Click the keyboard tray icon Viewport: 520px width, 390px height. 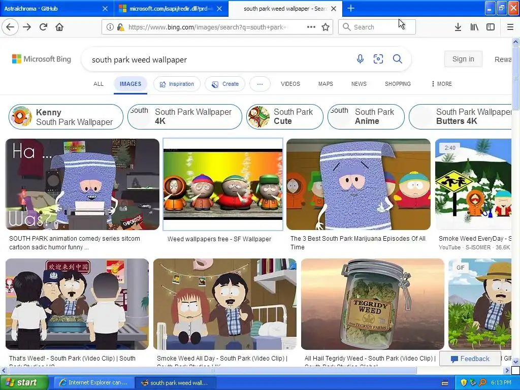point(445,383)
